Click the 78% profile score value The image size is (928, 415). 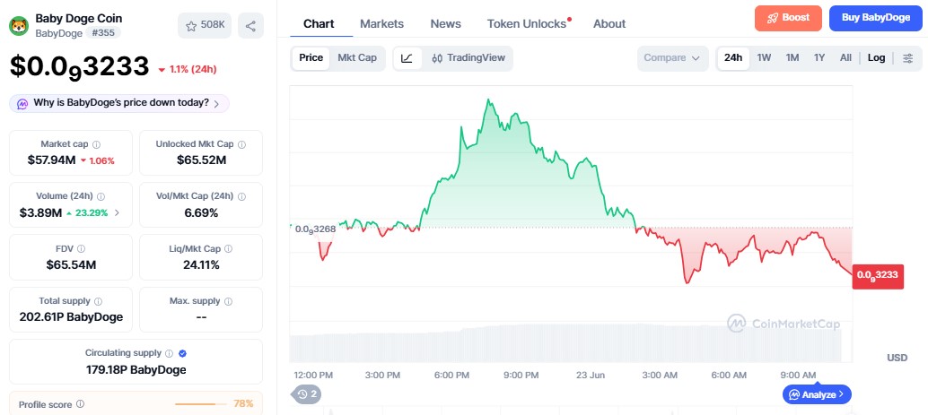tap(243, 403)
